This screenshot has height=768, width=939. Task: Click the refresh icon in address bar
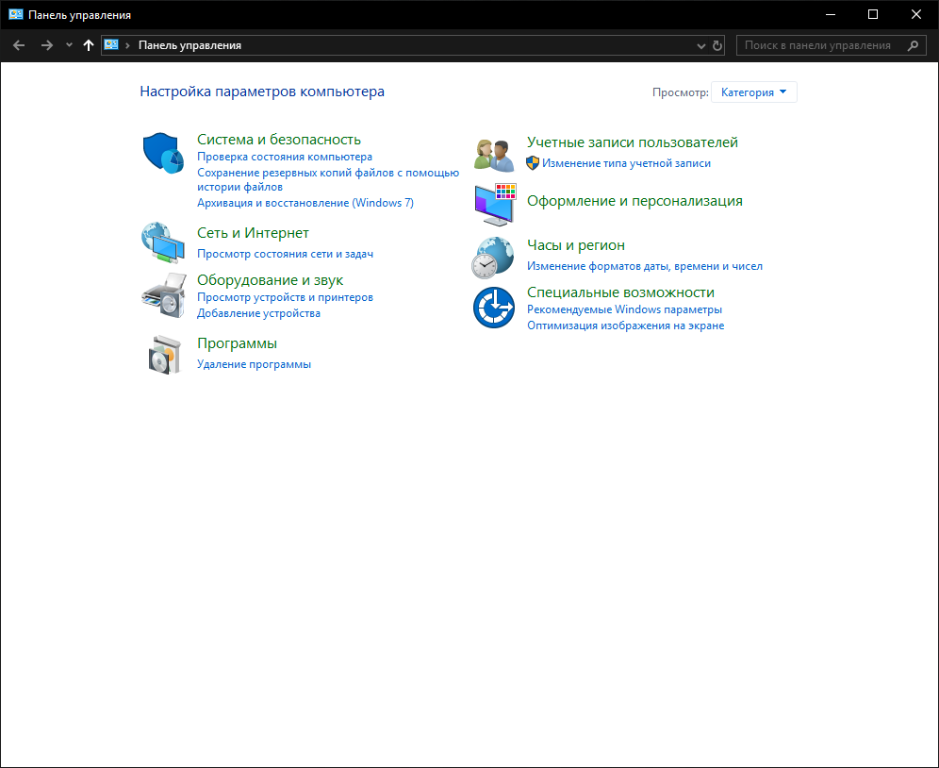717,45
